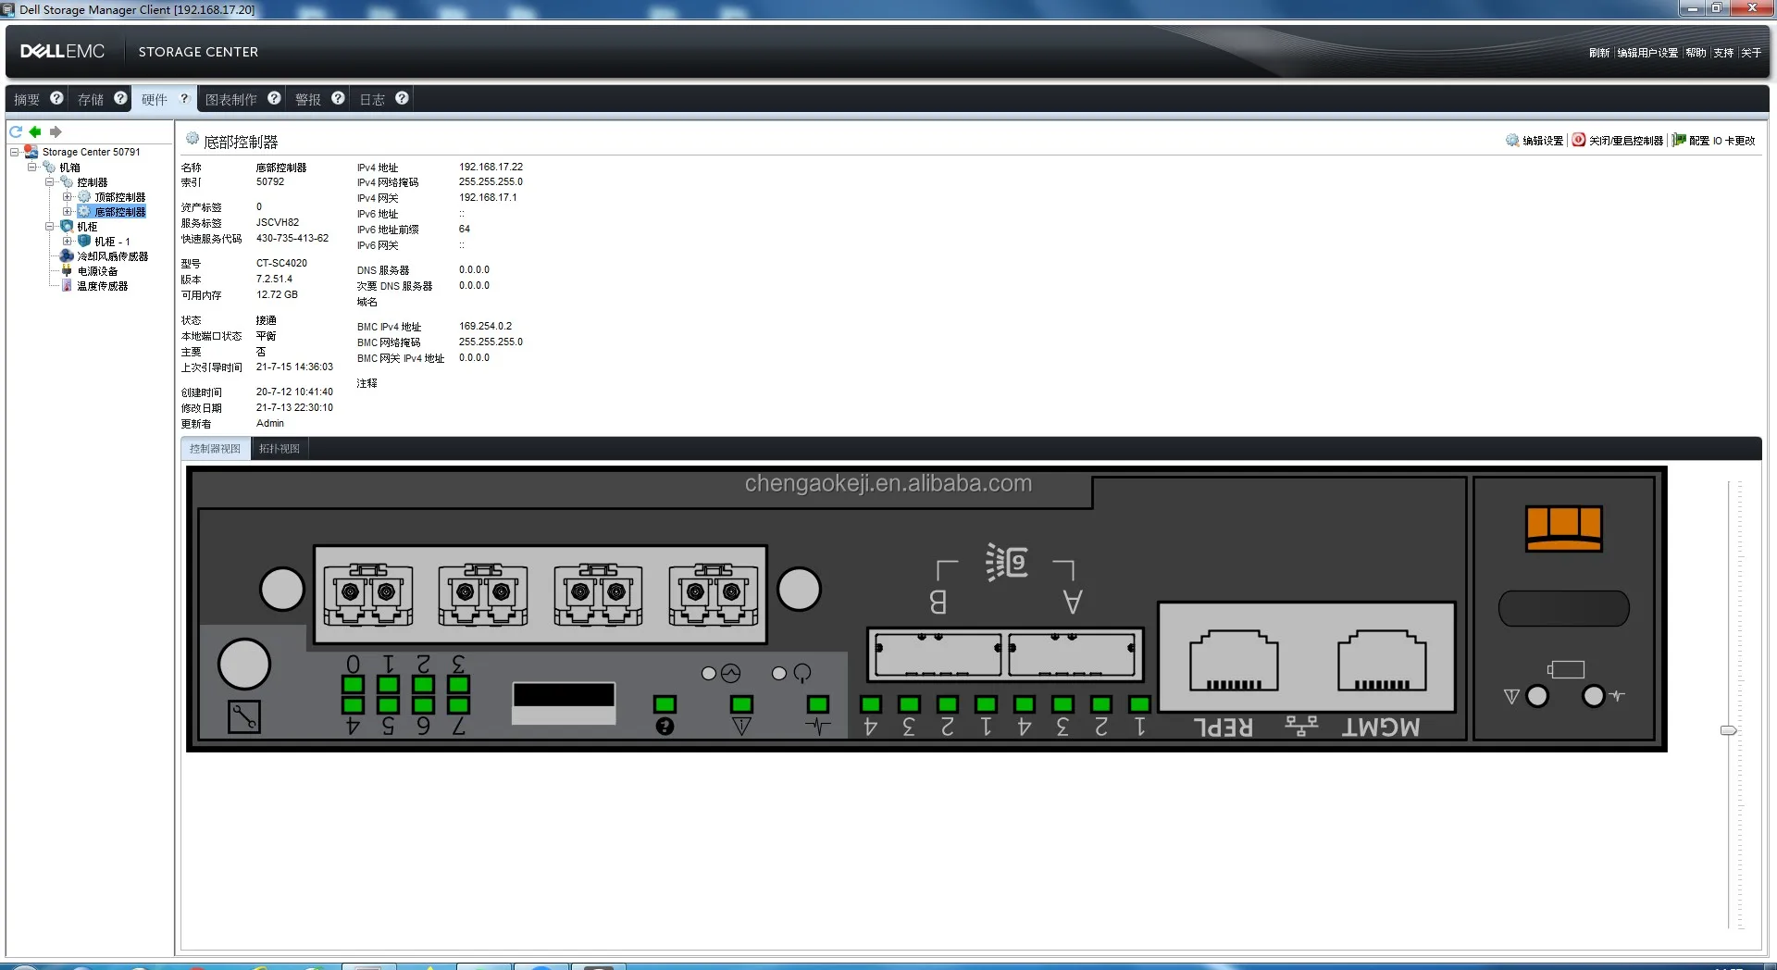Collapse the 控制器 tree node
This screenshot has width=1777, height=970.
[x=50, y=182]
